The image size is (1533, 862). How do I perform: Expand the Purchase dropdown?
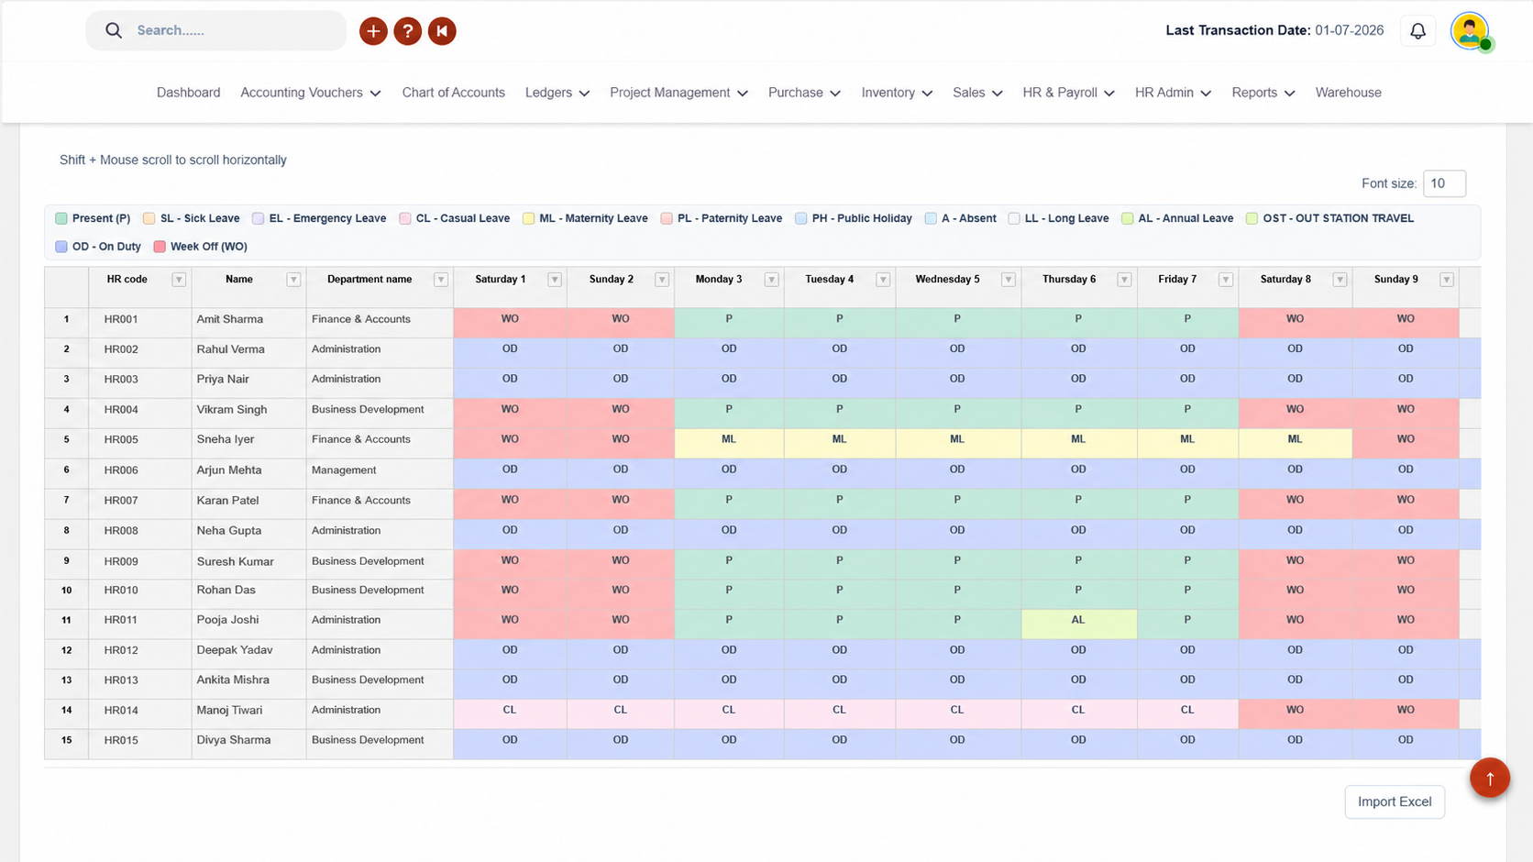tap(805, 93)
